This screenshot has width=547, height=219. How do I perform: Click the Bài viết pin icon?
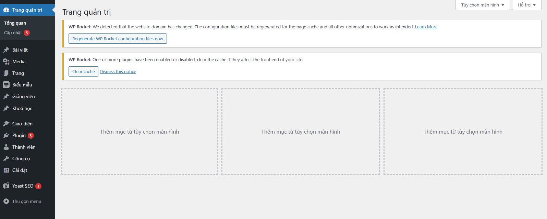click(6, 50)
